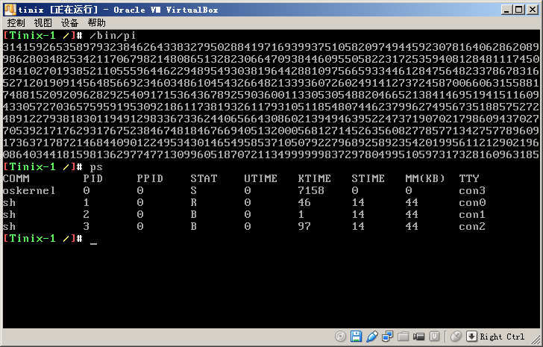Click the title text tinix [正在运行]
Image resolution: width=543 pixels, height=347 pixels.
point(58,10)
